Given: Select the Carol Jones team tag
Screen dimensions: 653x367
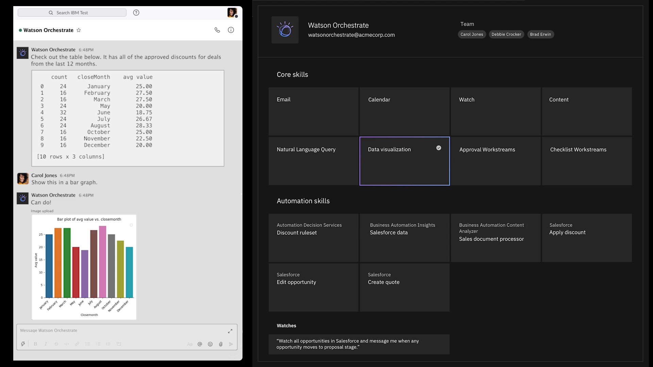Looking at the screenshot, I should pyautogui.click(x=472, y=34).
